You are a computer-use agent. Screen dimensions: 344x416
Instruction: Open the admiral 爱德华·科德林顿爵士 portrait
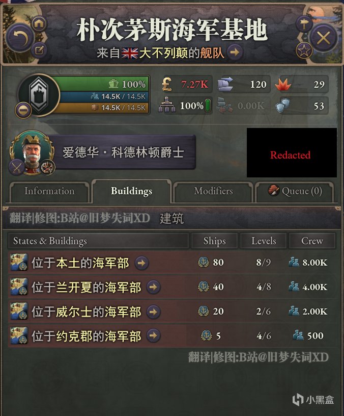pyautogui.click(x=31, y=152)
